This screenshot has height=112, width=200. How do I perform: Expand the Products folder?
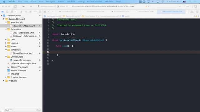click(x=4, y=81)
